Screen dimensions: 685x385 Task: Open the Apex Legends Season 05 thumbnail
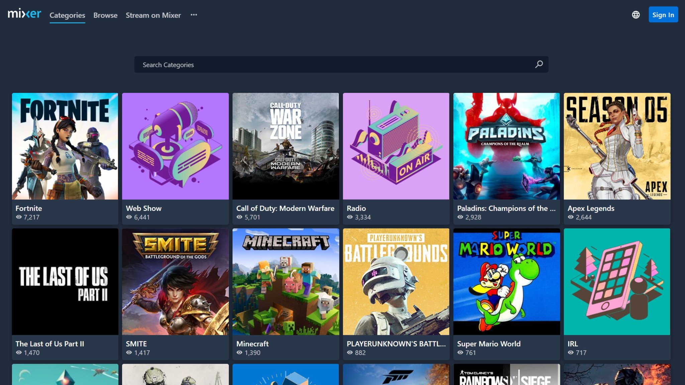(617, 146)
